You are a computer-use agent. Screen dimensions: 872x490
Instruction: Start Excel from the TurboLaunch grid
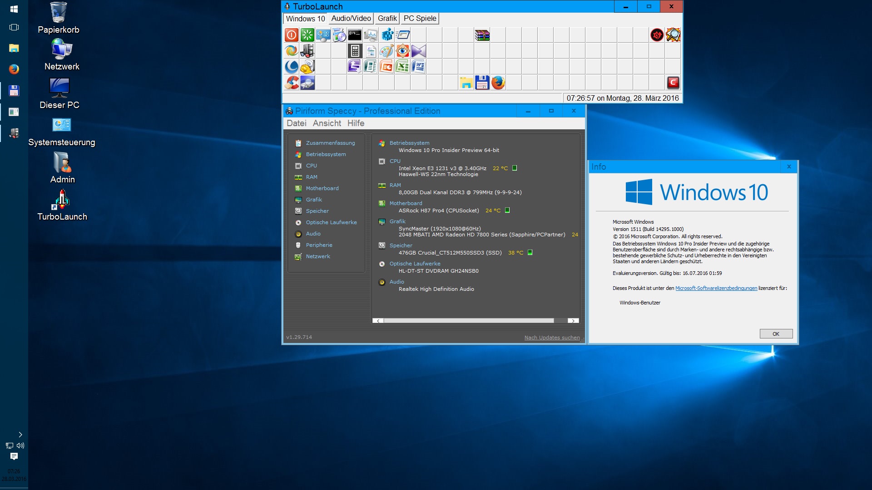(402, 67)
